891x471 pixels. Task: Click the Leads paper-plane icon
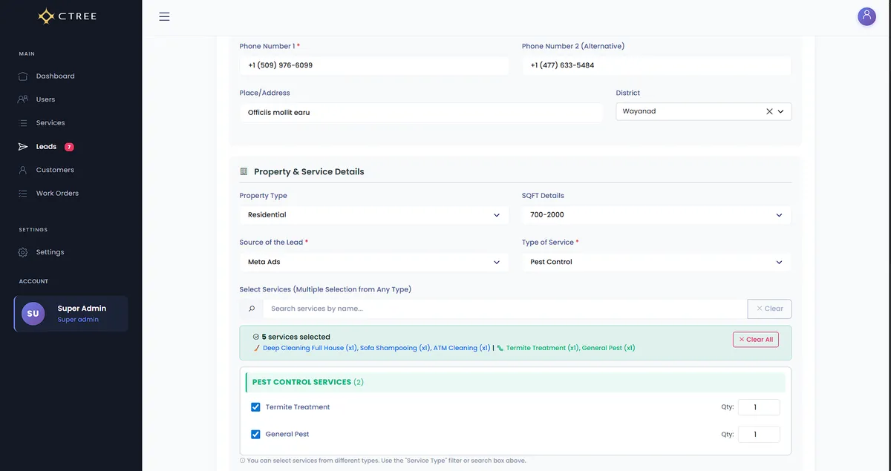pyautogui.click(x=23, y=147)
